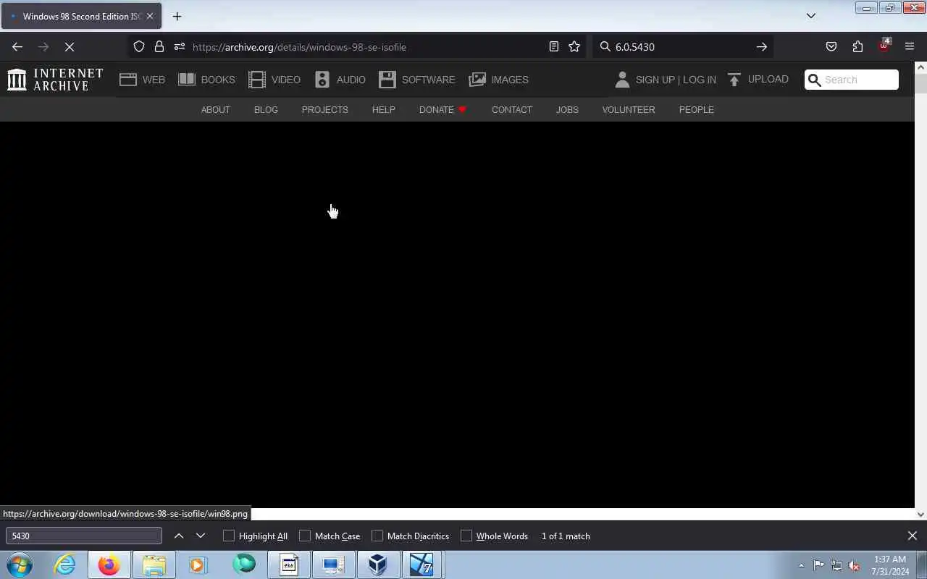The height and width of the screenshot is (579, 927).
Task: Stop loading the page
Action: [x=70, y=47]
